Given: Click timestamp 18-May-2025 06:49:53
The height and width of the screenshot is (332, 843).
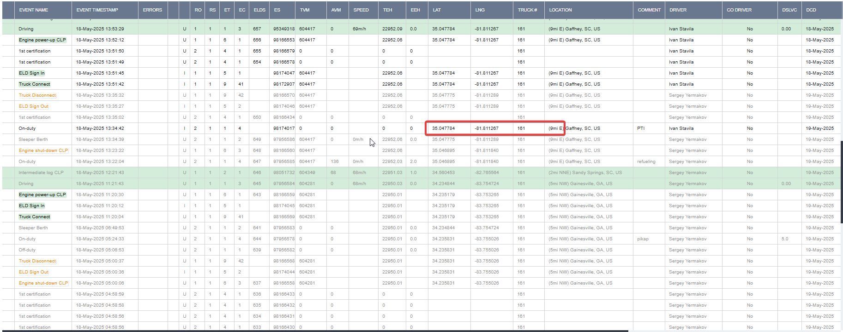Looking at the screenshot, I should 100,228.
